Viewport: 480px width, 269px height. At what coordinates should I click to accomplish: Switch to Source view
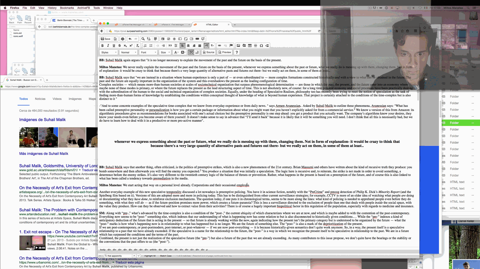point(209,52)
